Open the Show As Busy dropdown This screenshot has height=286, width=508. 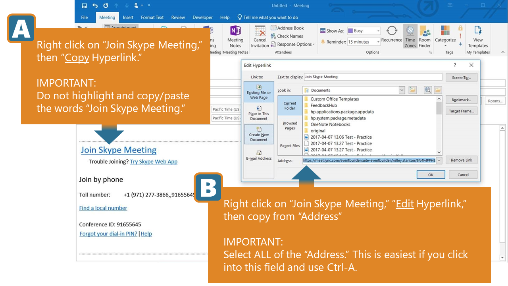click(378, 31)
